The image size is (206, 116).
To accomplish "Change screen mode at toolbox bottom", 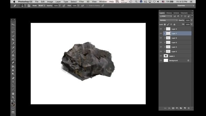I will [13, 112].
